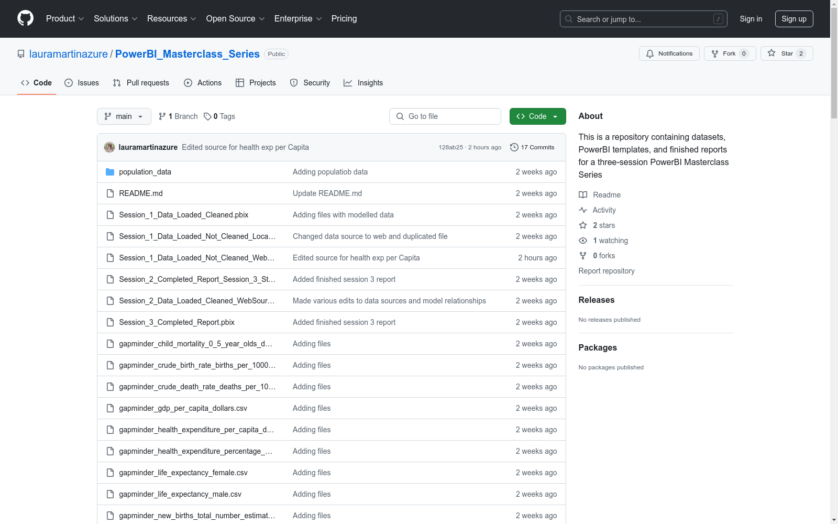Click the eye icon beside 1 watching
The width and height of the screenshot is (838, 524).
pyautogui.click(x=583, y=241)
